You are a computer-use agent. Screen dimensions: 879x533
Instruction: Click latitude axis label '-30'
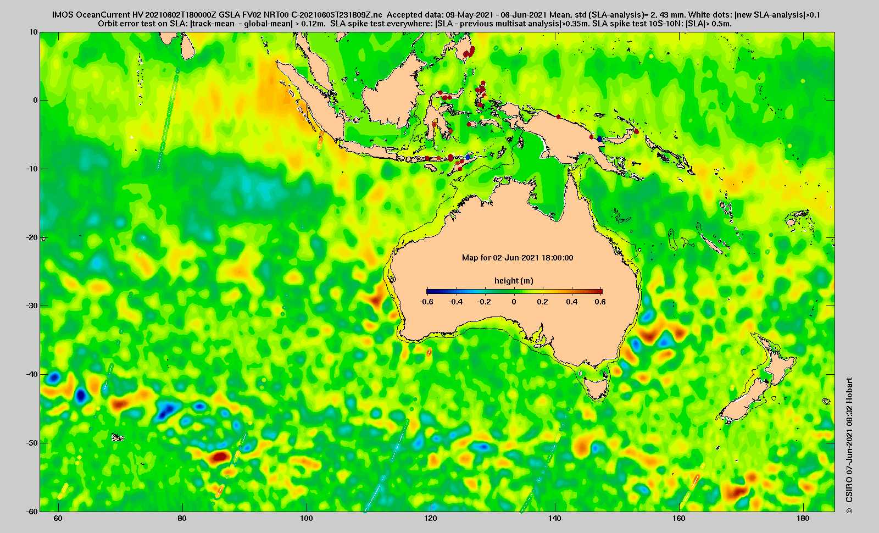(x=32, y=306)
